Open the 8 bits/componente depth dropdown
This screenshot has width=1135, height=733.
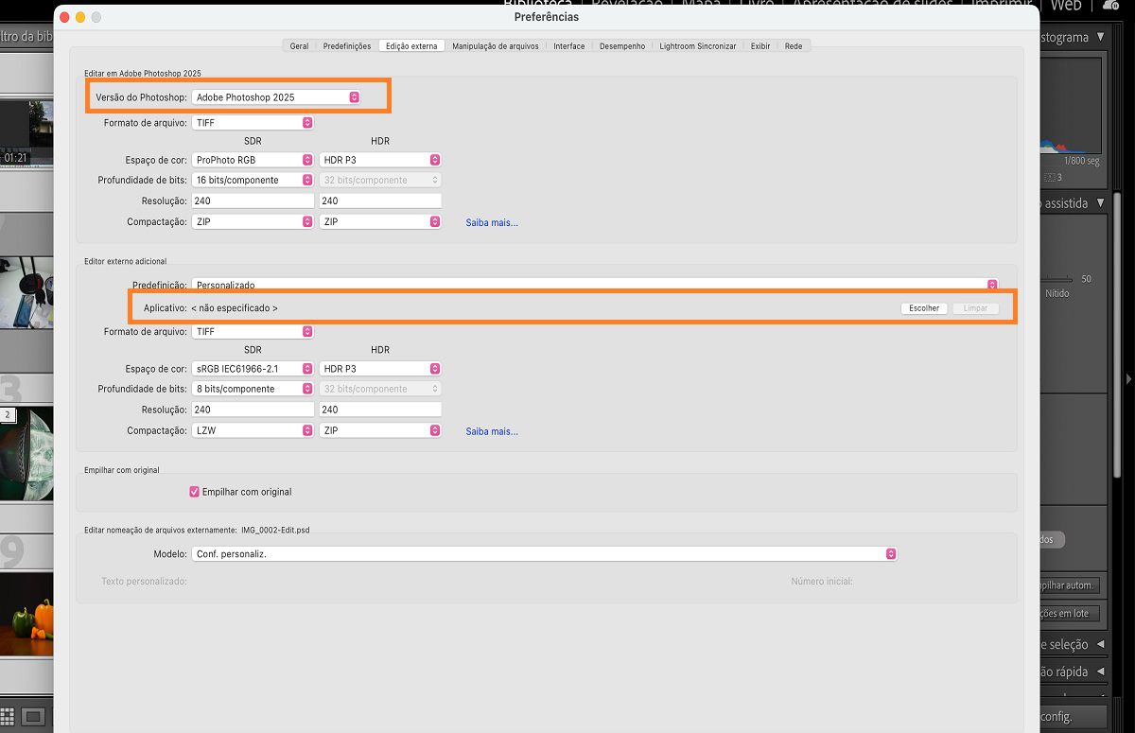[x=253, y=389]
